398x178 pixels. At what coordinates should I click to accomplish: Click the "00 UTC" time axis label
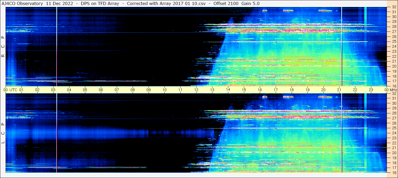point(10,90)
